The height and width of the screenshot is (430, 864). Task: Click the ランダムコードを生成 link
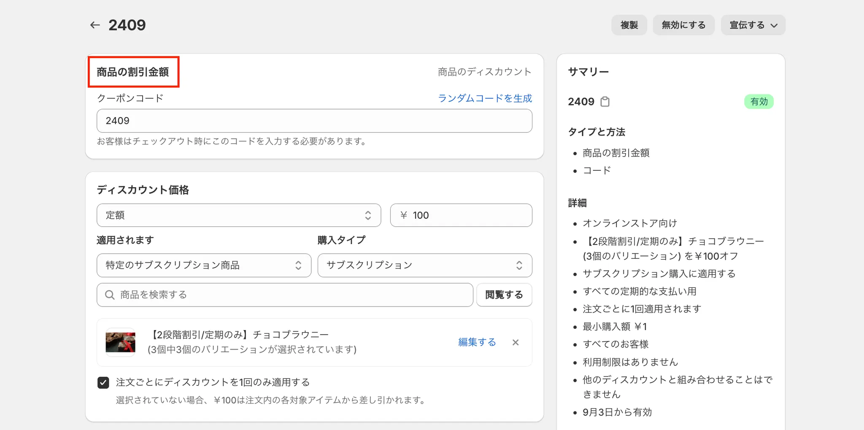pyautogui.click(x=485, y=98)
